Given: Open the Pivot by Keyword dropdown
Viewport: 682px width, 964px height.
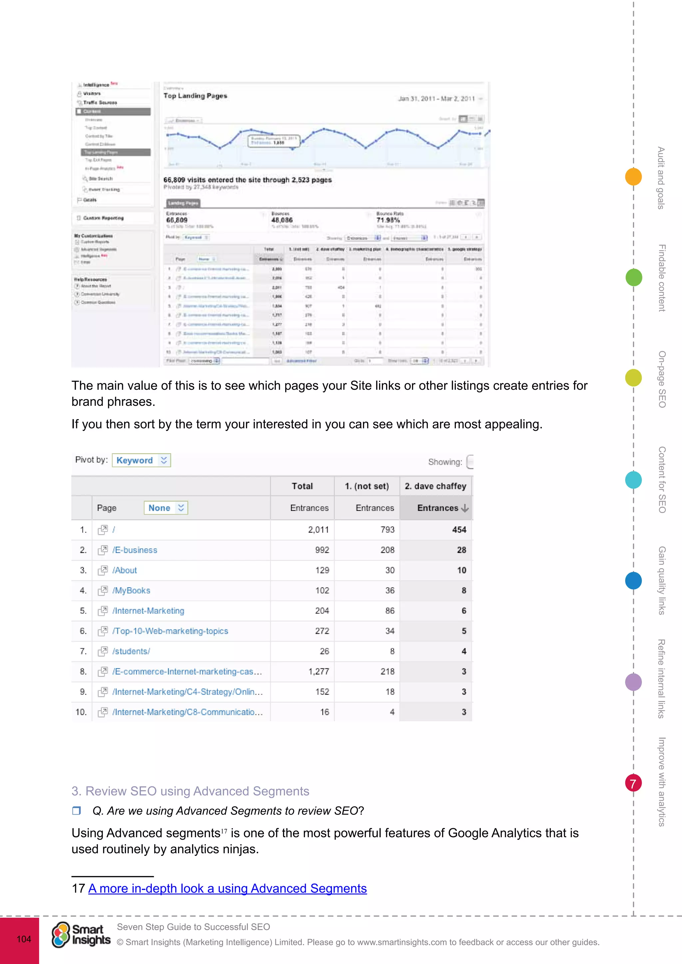Looking at the screenshot, I should (x=141, y=460).
